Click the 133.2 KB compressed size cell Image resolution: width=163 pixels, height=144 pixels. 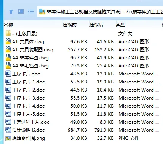(x=104, y=50)
